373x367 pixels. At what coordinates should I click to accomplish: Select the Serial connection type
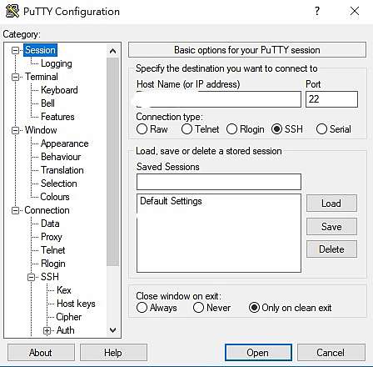click(321, 129)
